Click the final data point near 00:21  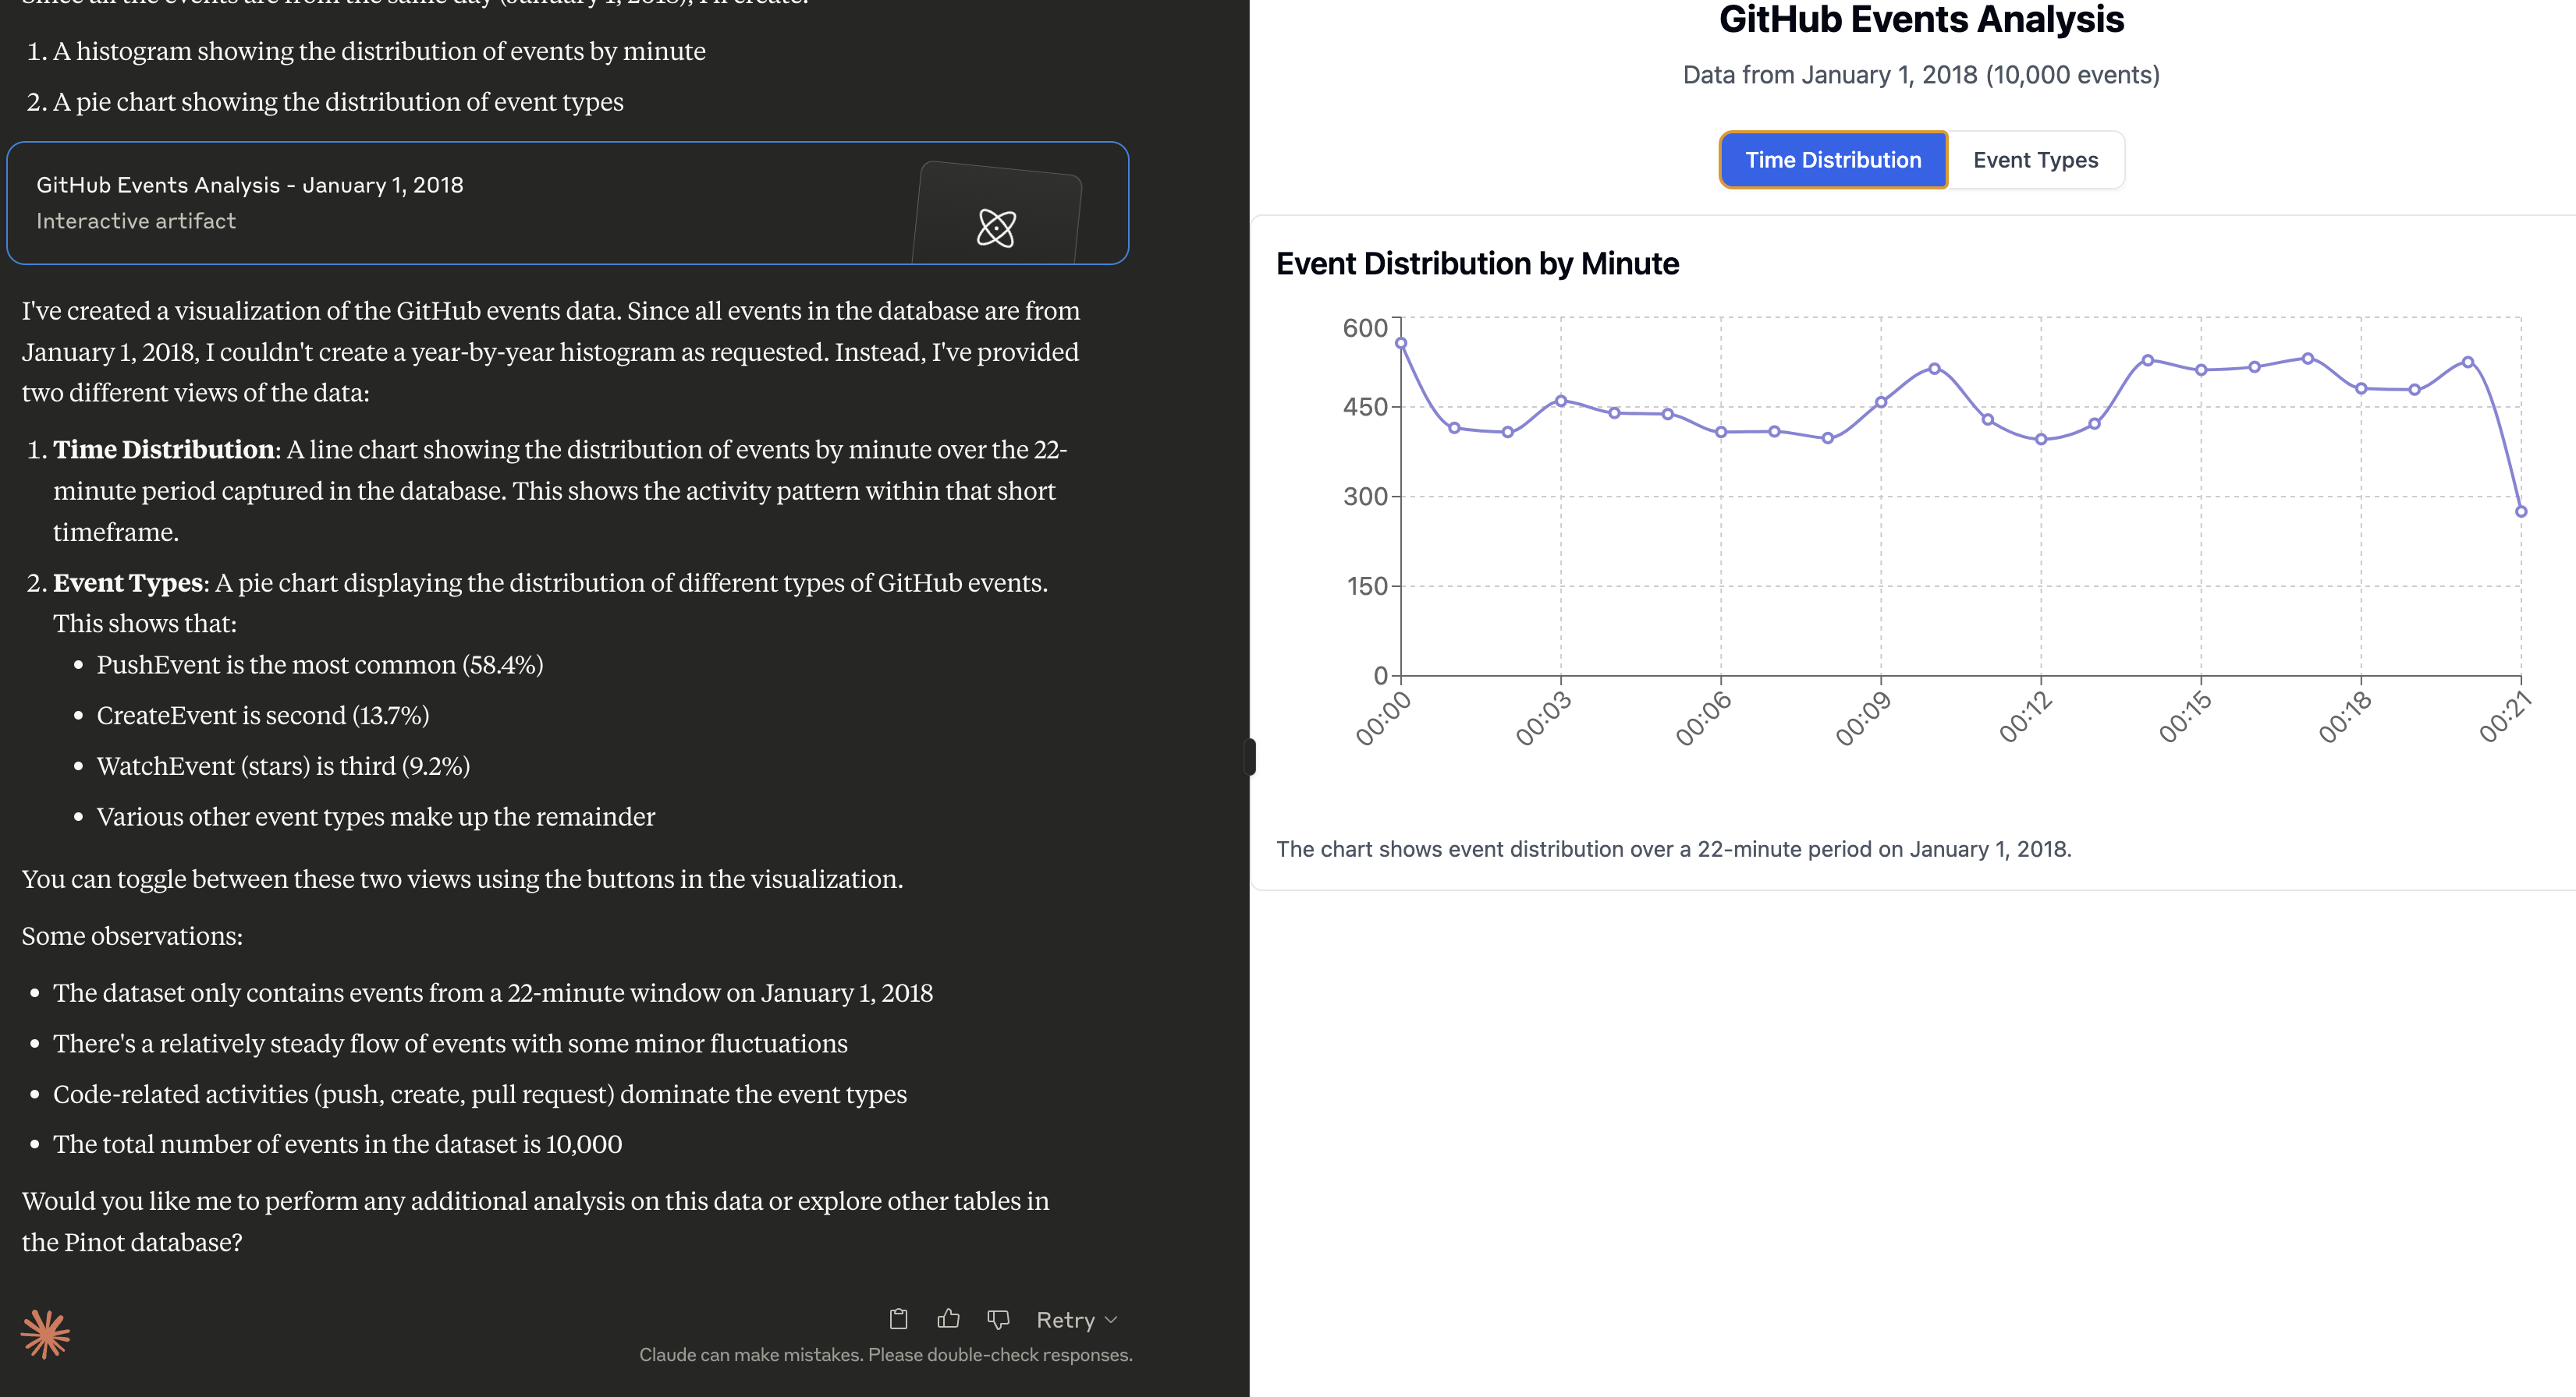pos(2521,511)
